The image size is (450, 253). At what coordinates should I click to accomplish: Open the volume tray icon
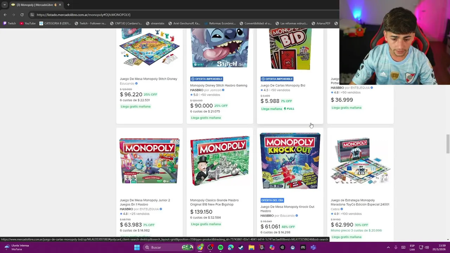427,247
